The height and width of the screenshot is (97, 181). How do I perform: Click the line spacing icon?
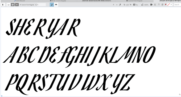[x=142, y=5]
